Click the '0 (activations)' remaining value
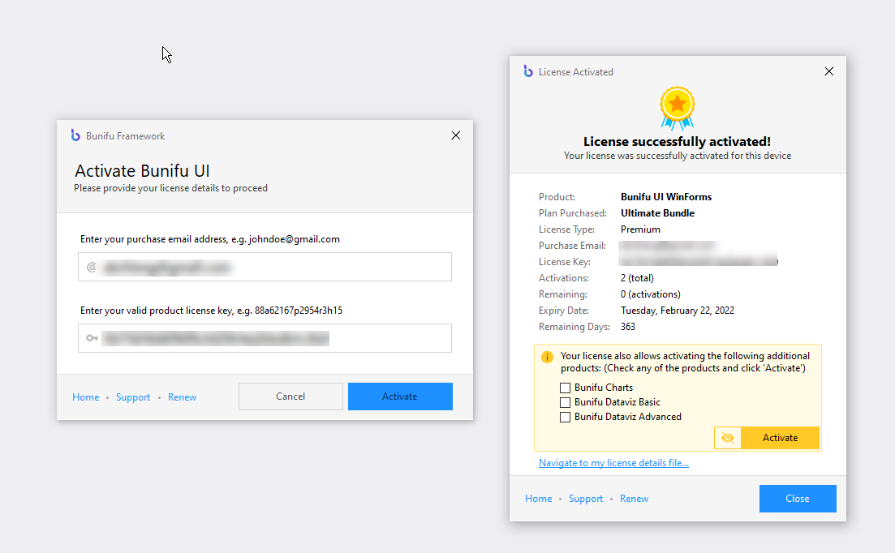Screen dimensions: 895x553 (x=651, y=294)
